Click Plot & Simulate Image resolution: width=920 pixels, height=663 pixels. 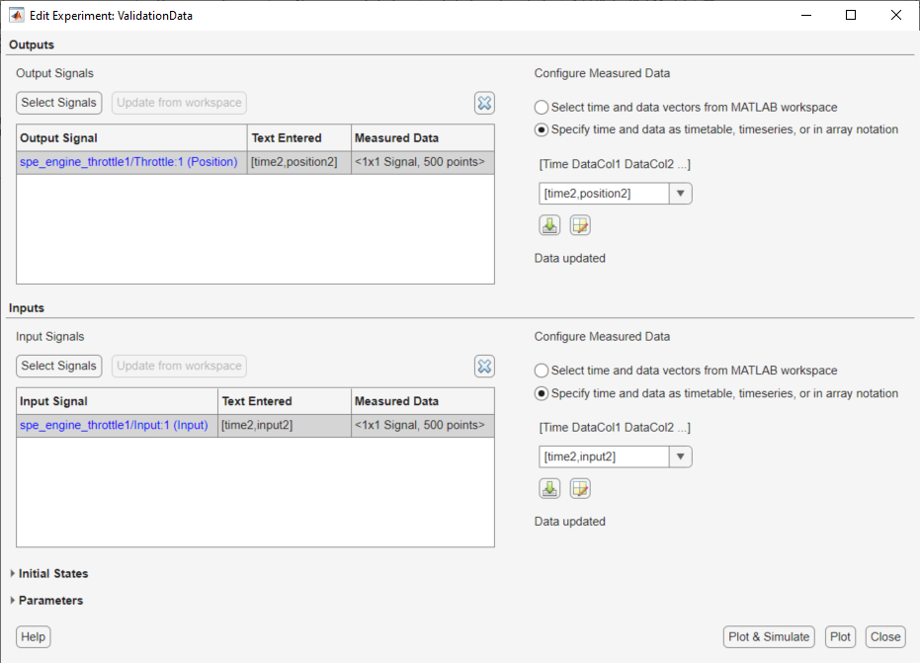coord(769,636)
